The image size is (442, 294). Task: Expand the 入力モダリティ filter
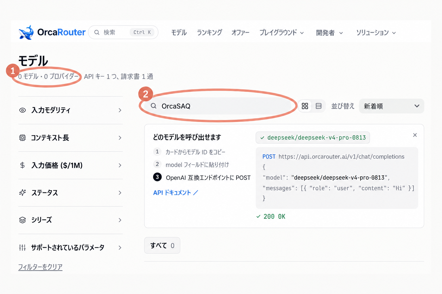click(x=71, y=110)
